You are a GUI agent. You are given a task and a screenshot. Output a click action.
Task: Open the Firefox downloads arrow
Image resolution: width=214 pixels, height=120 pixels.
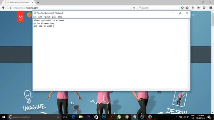click(193, 8)
